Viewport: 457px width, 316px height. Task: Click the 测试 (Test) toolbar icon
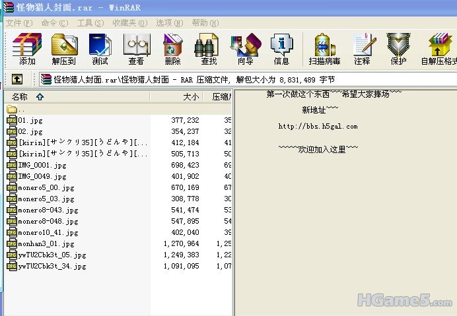100,49
